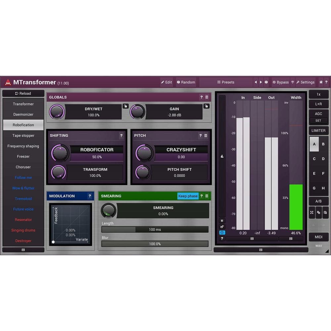331x331 pixels.
Task: Click the LIMITER button
Action: pyautogui.click(x=318, y=130)
